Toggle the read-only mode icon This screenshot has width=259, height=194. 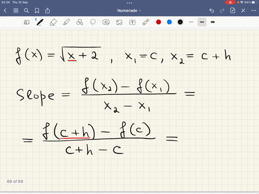click(x=26, y=22)
